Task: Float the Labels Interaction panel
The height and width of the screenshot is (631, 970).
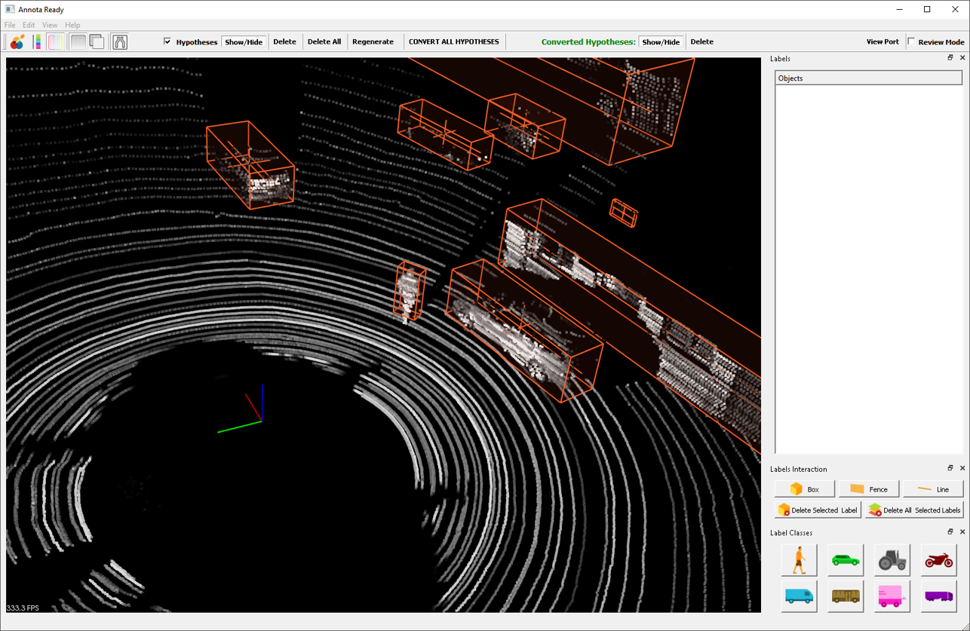Action: tap(950, 468)
